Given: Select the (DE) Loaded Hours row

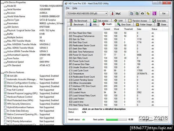Looking at the screenshot, I should pos(118,92).
